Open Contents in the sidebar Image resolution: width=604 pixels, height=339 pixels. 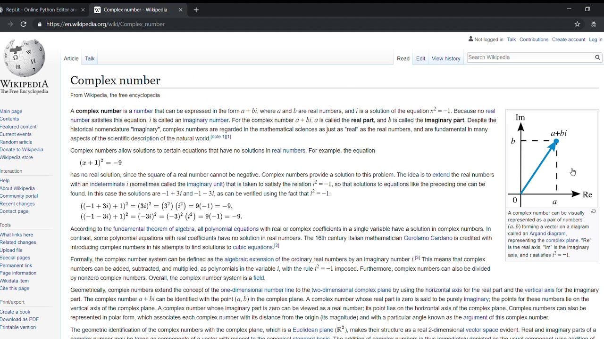[9, 119]
